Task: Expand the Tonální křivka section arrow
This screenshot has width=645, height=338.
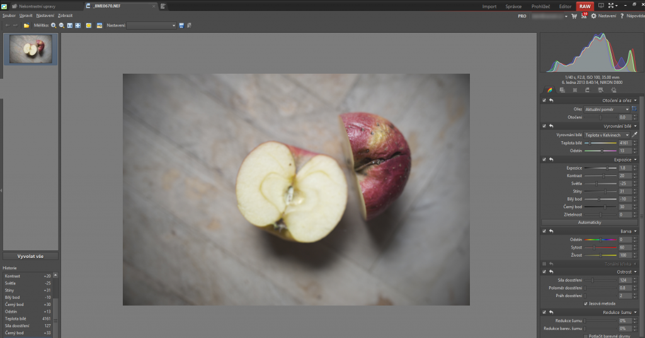Action: (x=636, y=264)
